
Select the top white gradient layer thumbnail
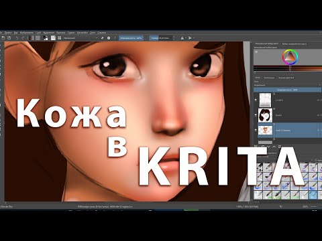pos(265,100)
